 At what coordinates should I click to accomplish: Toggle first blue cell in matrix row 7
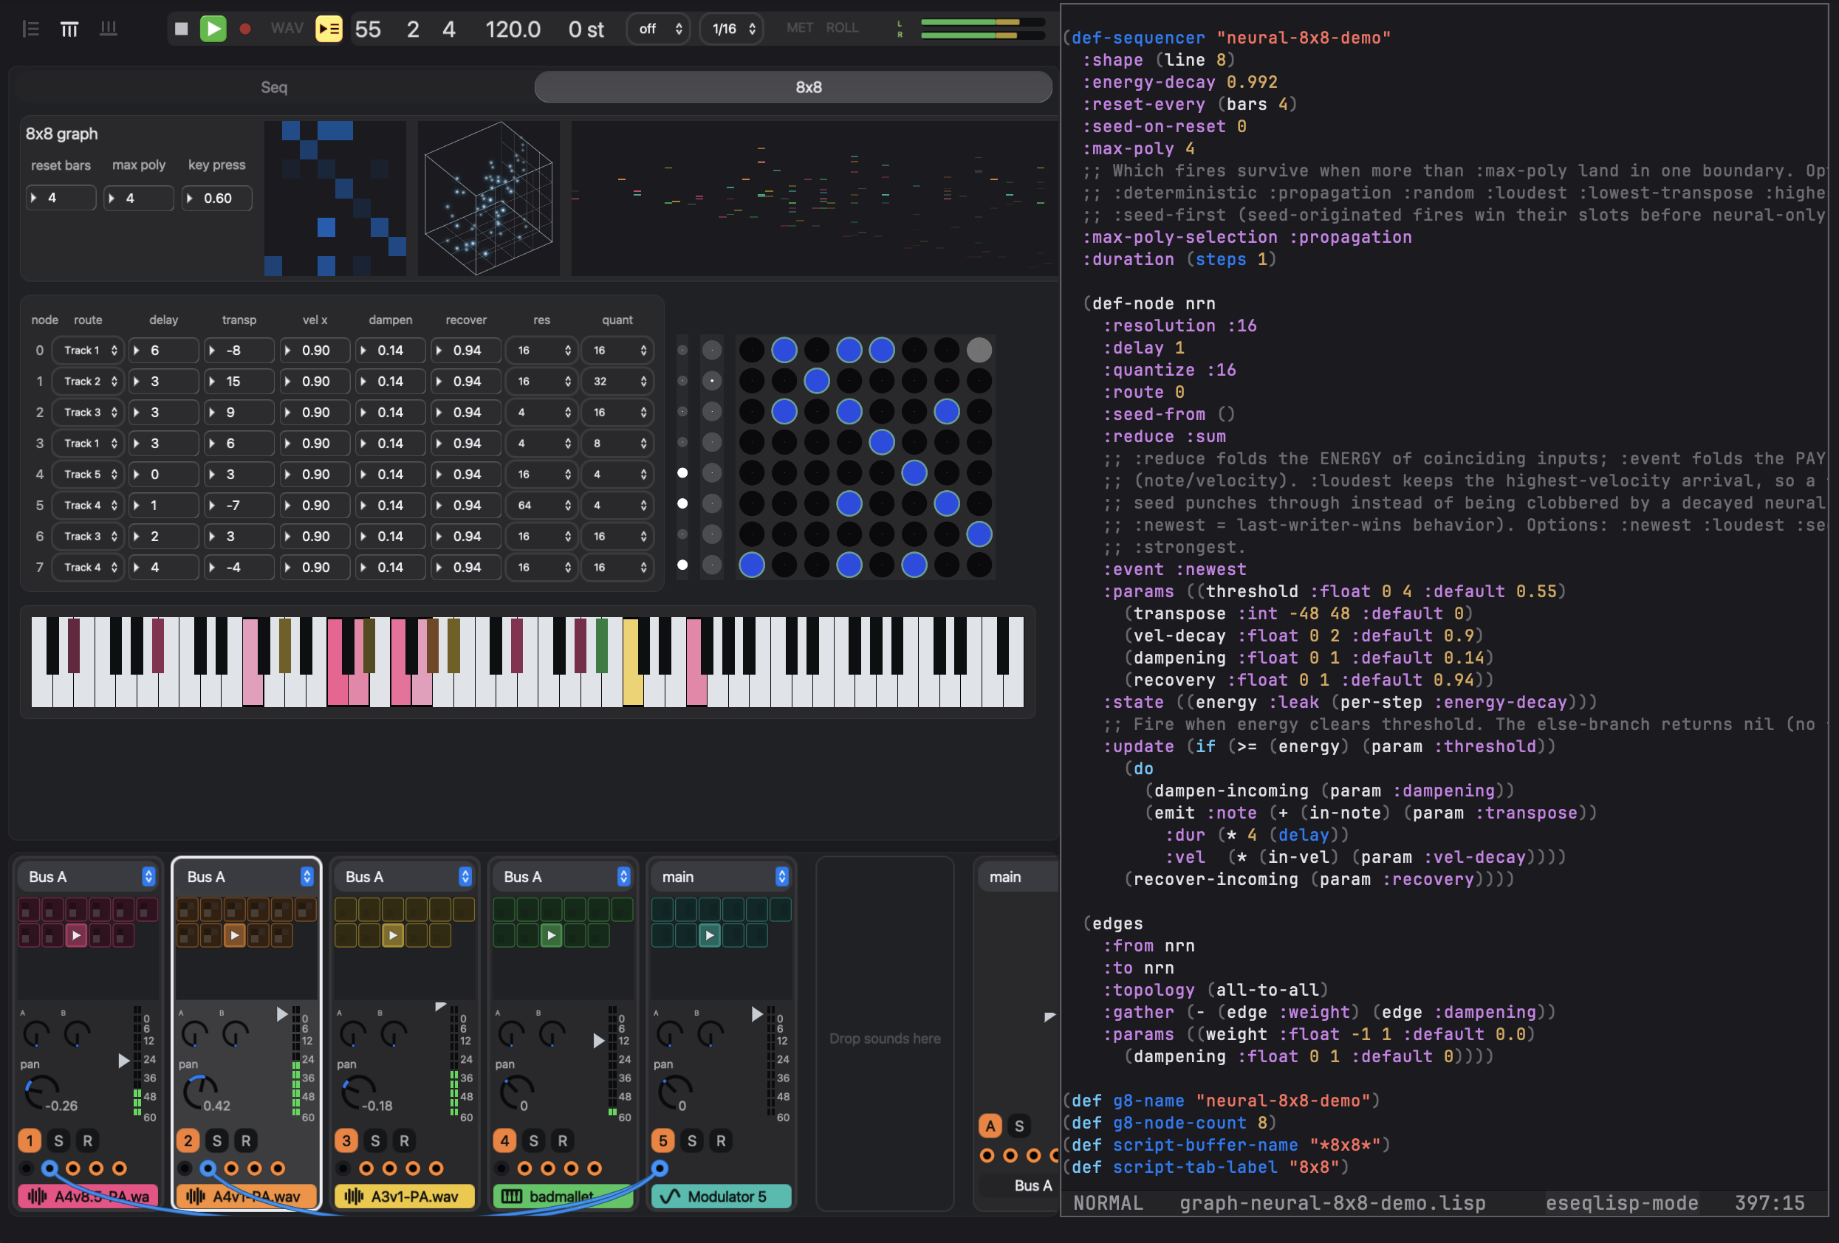pos(752,565)
